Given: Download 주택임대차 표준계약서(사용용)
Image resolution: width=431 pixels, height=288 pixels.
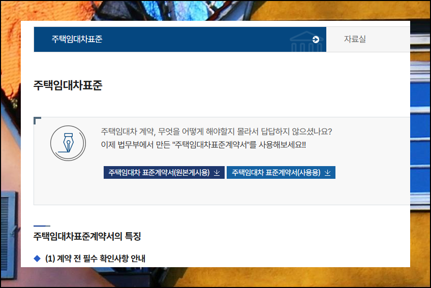Looking at the screenshot, I should (x=281, y=172).
